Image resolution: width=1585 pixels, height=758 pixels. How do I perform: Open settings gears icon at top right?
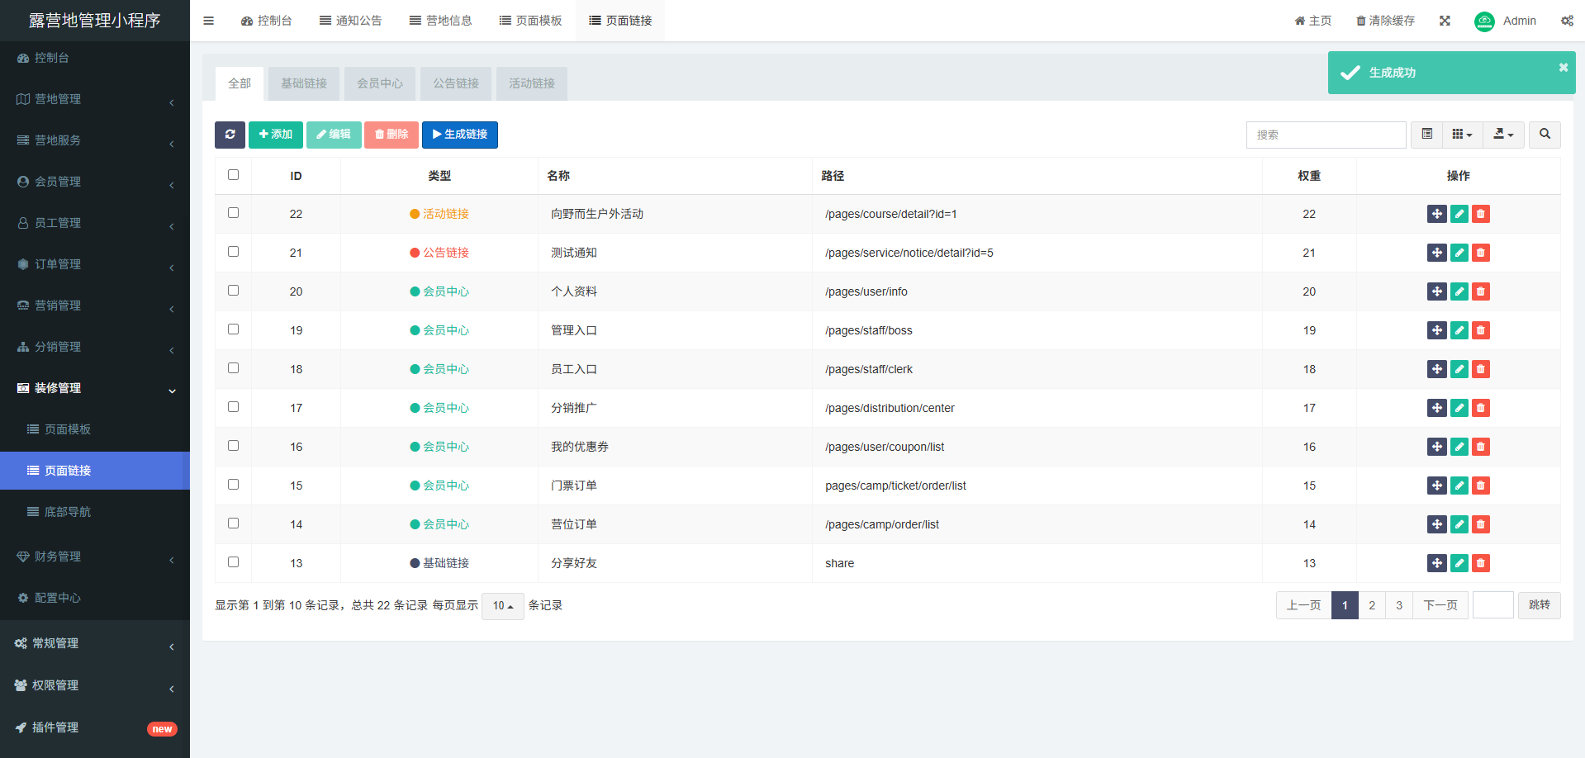[1567, 21]
